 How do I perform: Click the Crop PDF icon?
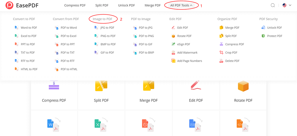[x=221, y=52]
